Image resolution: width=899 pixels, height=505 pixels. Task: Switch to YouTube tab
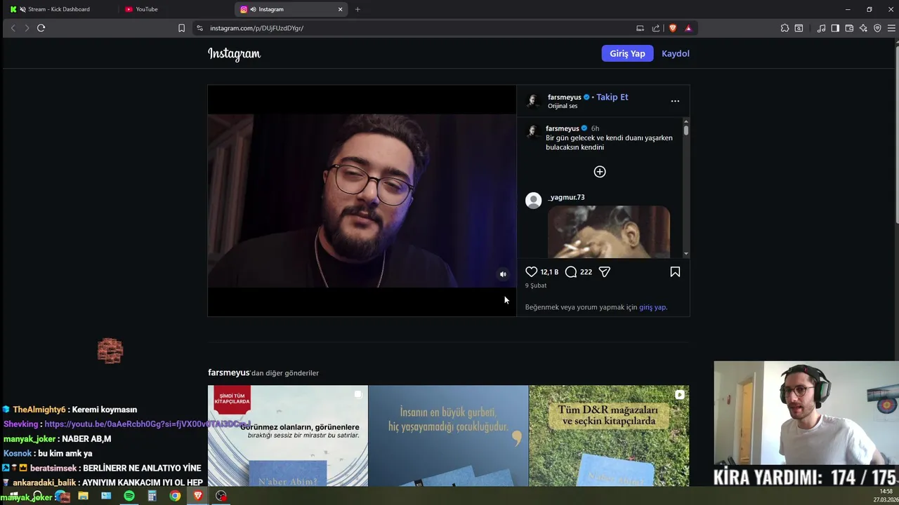point(176,9)
